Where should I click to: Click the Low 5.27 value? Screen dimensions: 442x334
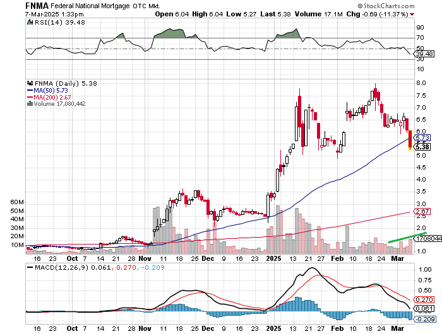click(241, 14)
